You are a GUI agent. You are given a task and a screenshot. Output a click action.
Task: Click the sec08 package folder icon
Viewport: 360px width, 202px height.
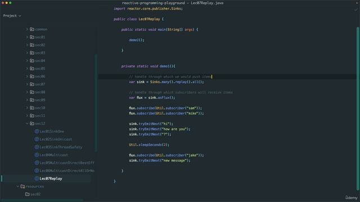[x=32, y=92]
